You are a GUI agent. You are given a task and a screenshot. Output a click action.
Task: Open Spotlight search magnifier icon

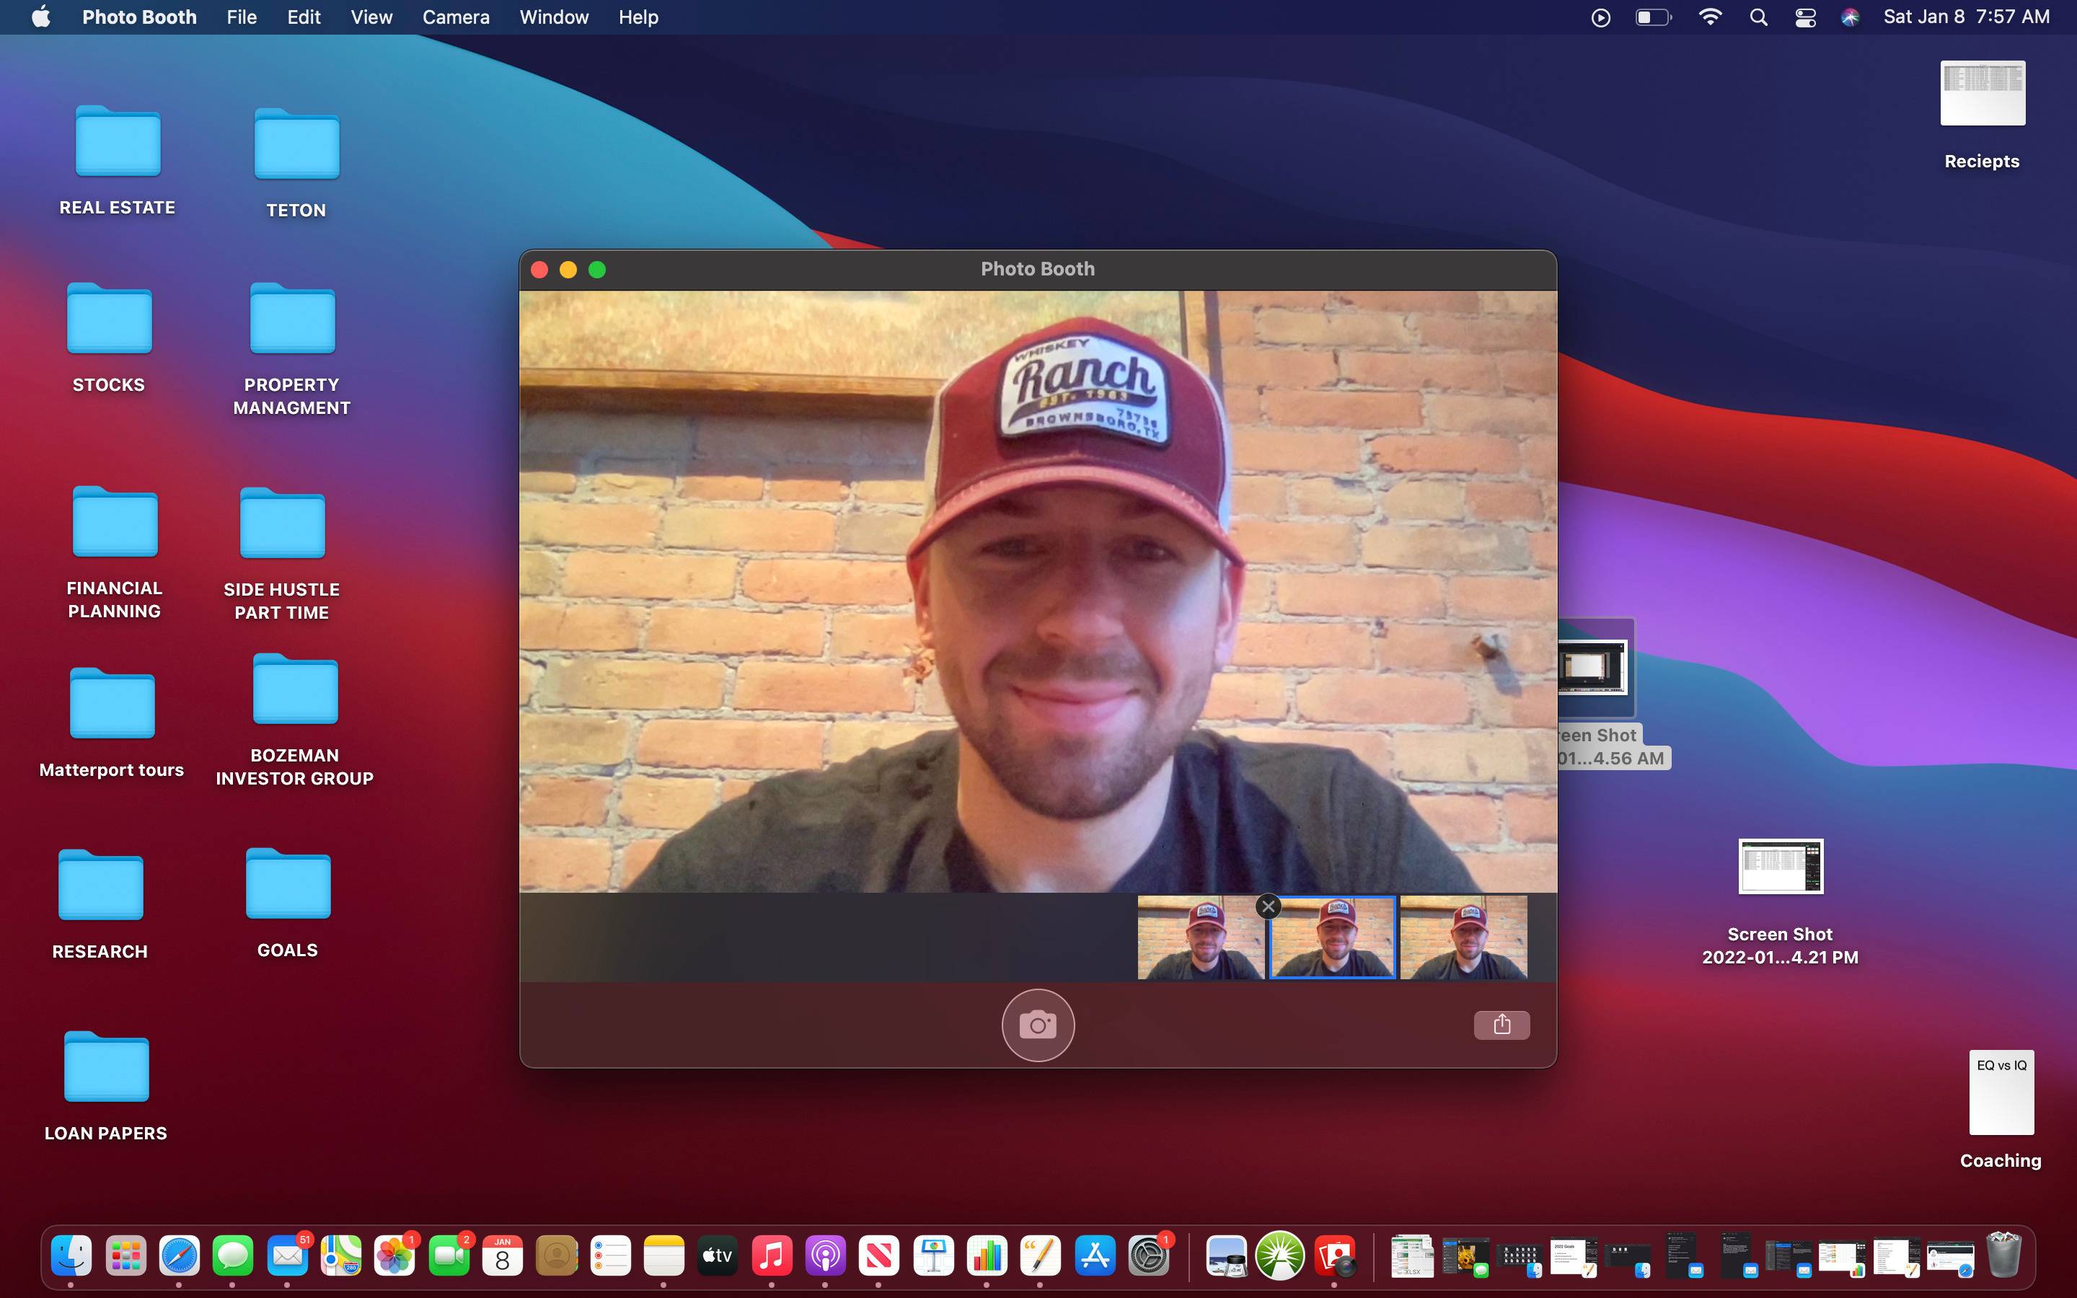tap(1758, 17)
